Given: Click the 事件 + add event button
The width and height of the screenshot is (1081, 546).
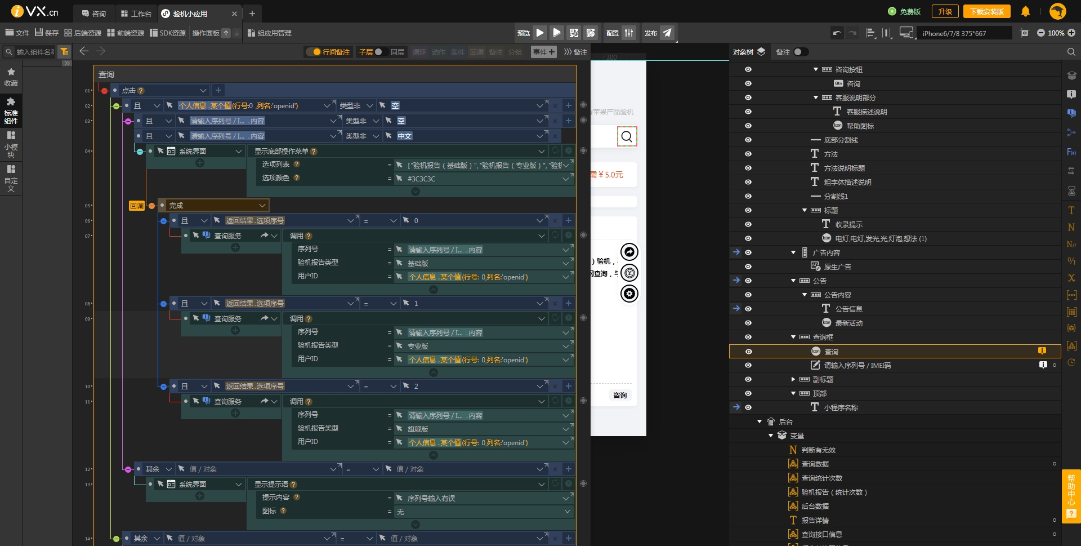Looking at the screenshot, I should [x=544, y=52].
